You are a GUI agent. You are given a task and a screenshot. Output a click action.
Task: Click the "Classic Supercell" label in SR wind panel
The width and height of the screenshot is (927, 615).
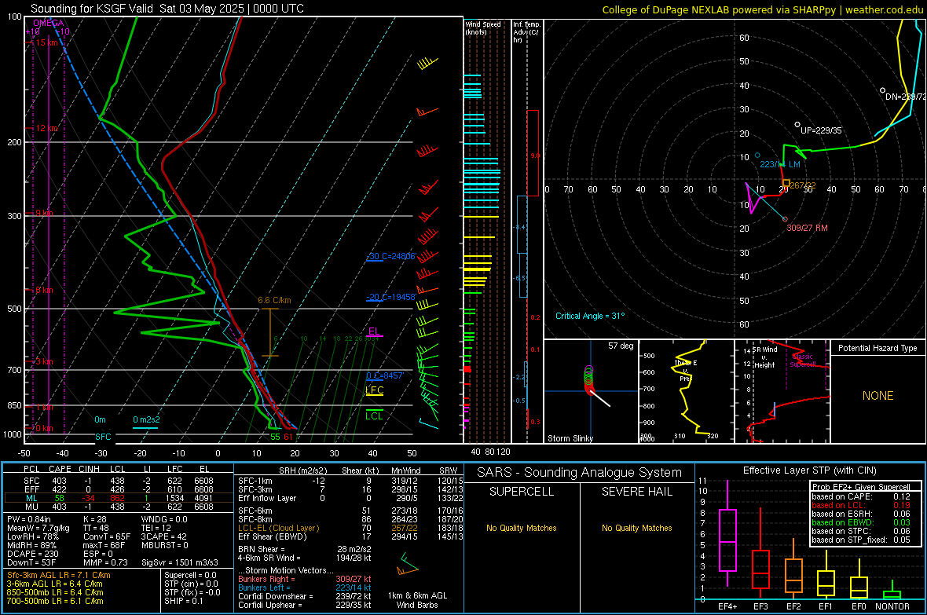click(803, 361)
